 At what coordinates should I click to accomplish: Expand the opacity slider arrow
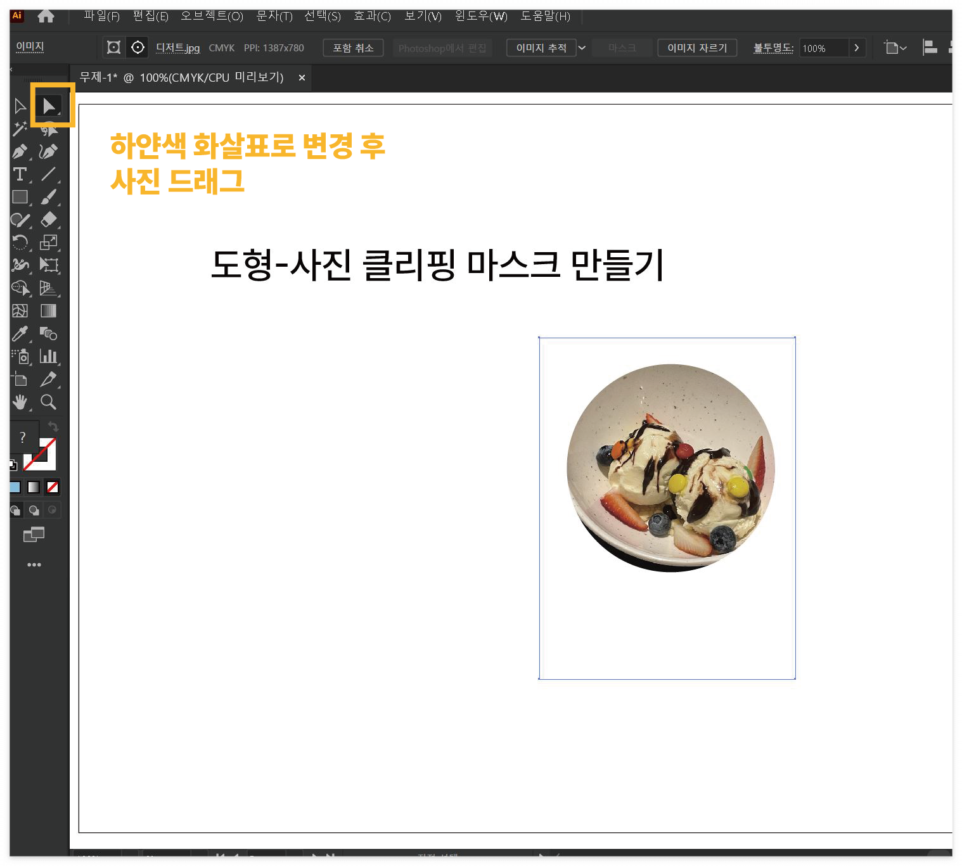857,48
